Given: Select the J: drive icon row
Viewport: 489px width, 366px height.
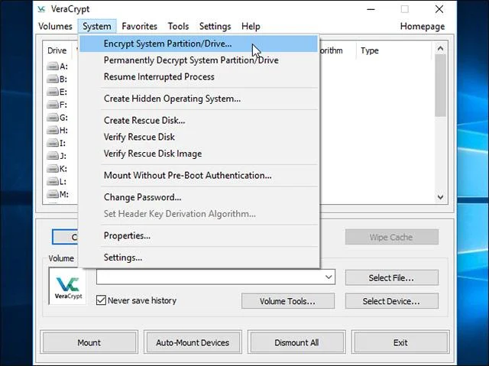Looking at the screenshot, I should [57, 156].
